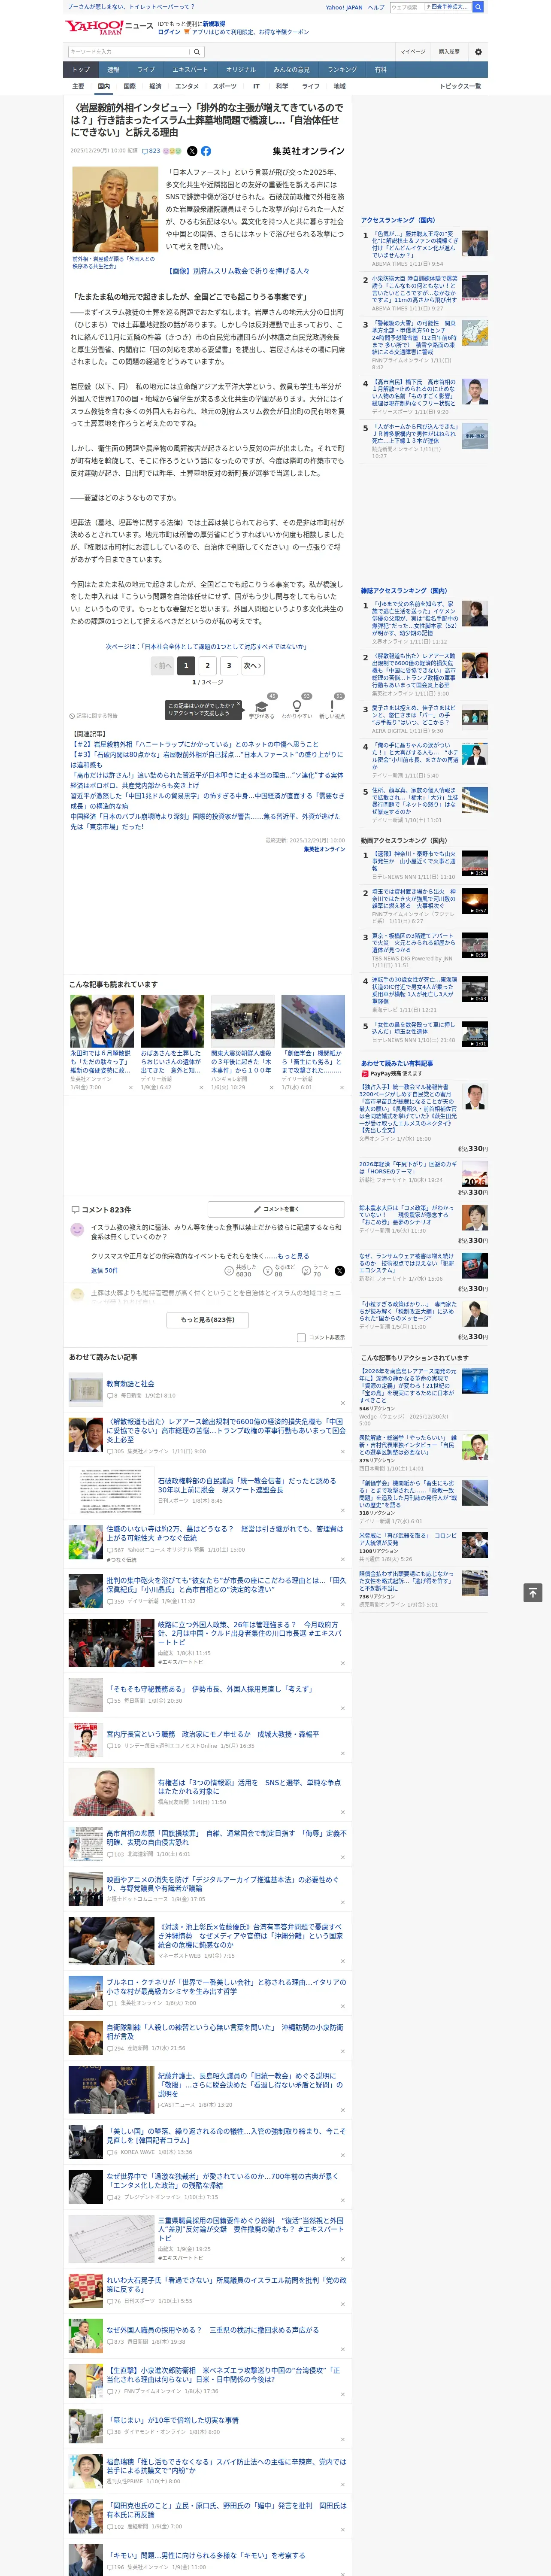The image size is (551, 2576).
Task: Click the keyword search input field
Action: pyautogui.click(x=129, y=51)
